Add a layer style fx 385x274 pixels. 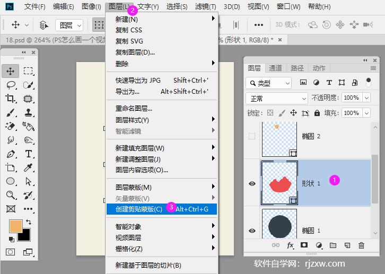290,245
